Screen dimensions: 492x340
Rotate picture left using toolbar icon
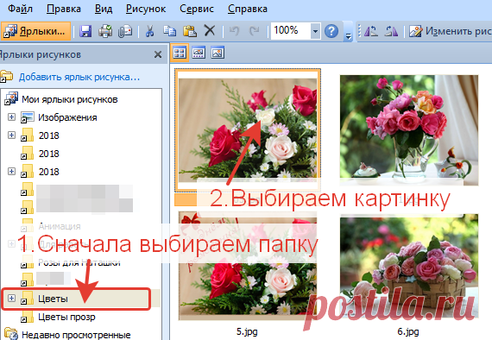[x=371, y=31]
